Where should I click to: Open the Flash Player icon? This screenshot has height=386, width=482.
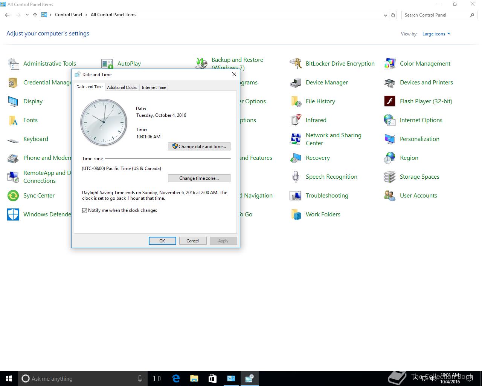pyautogui.click(x=390, y=101)
